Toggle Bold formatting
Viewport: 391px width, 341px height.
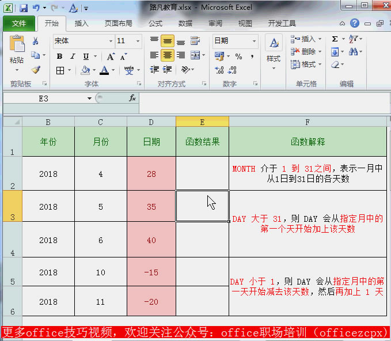(x=59, y=56)
